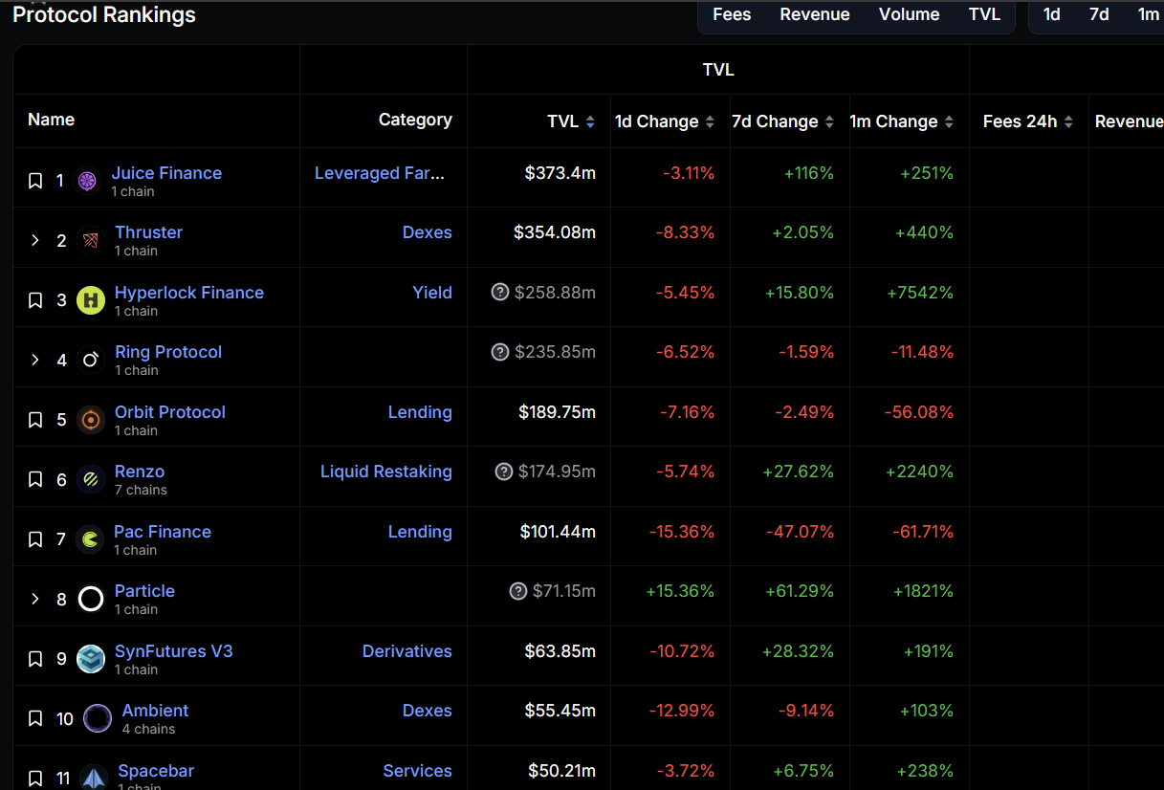Click Thruster logo icon
This screenshot has height=790, width=1164.
pos(91,240)
